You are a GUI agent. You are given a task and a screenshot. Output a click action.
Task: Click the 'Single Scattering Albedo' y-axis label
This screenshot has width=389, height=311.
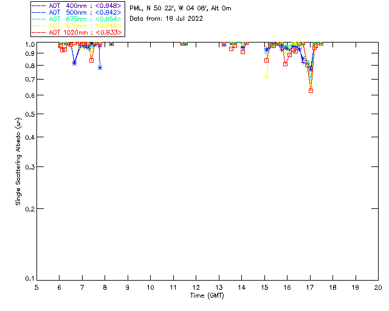tap(18, 161)
